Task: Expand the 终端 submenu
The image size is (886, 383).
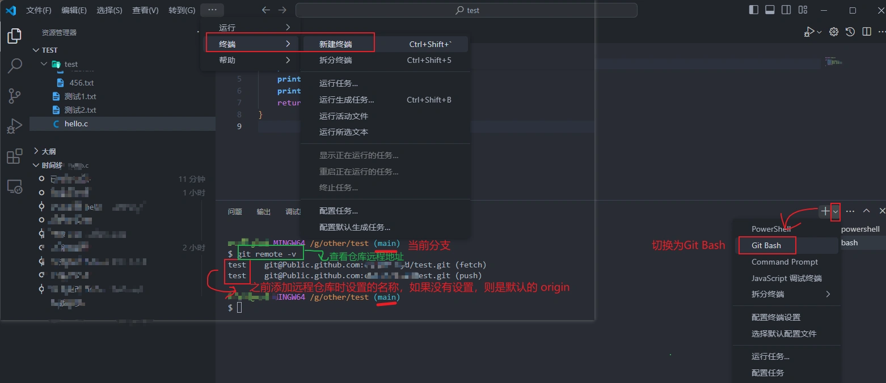Action: tap(250, 44)
